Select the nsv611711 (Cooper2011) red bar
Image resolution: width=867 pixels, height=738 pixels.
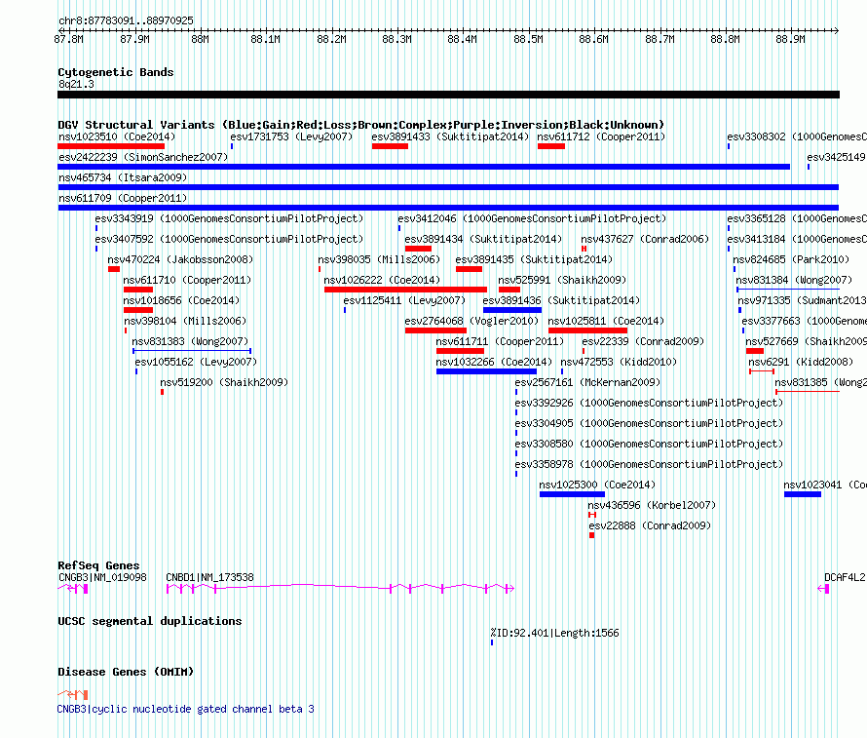click(x=460, y=351)
